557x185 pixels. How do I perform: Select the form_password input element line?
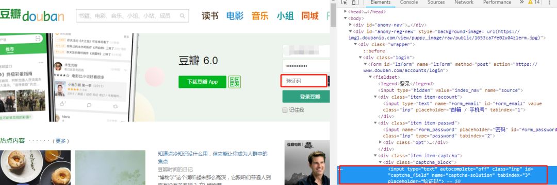470,133
